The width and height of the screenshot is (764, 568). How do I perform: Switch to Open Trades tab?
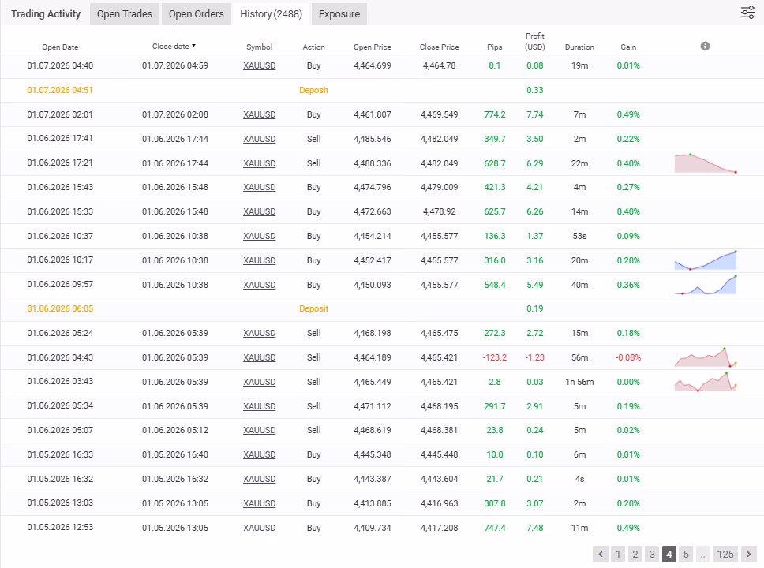coord(125,14)
